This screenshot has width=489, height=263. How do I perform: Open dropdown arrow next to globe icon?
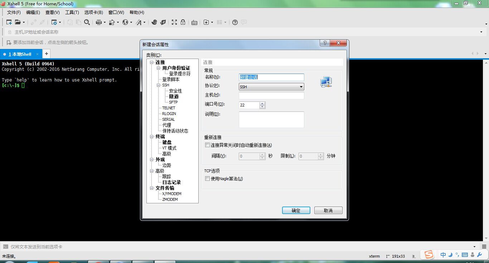click(x=131, y=22)
